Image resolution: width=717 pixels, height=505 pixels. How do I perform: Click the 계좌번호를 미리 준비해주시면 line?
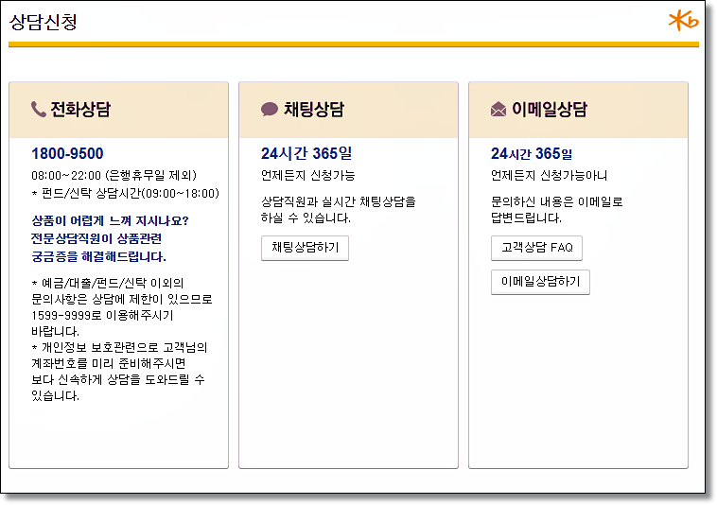[109, 363]
